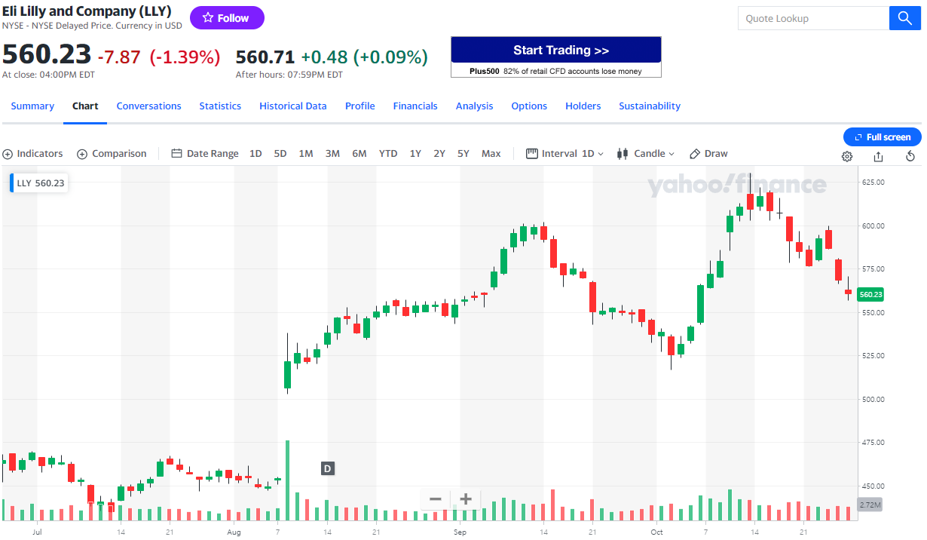Click the Quote Lookup search field
Viewport: 927px width, 540px height.
(x=814, y=18)
